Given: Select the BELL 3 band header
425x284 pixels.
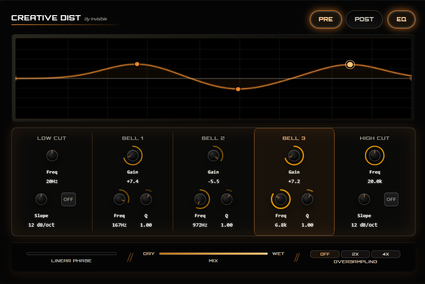Looking at the screenshot, I should 294,138.
